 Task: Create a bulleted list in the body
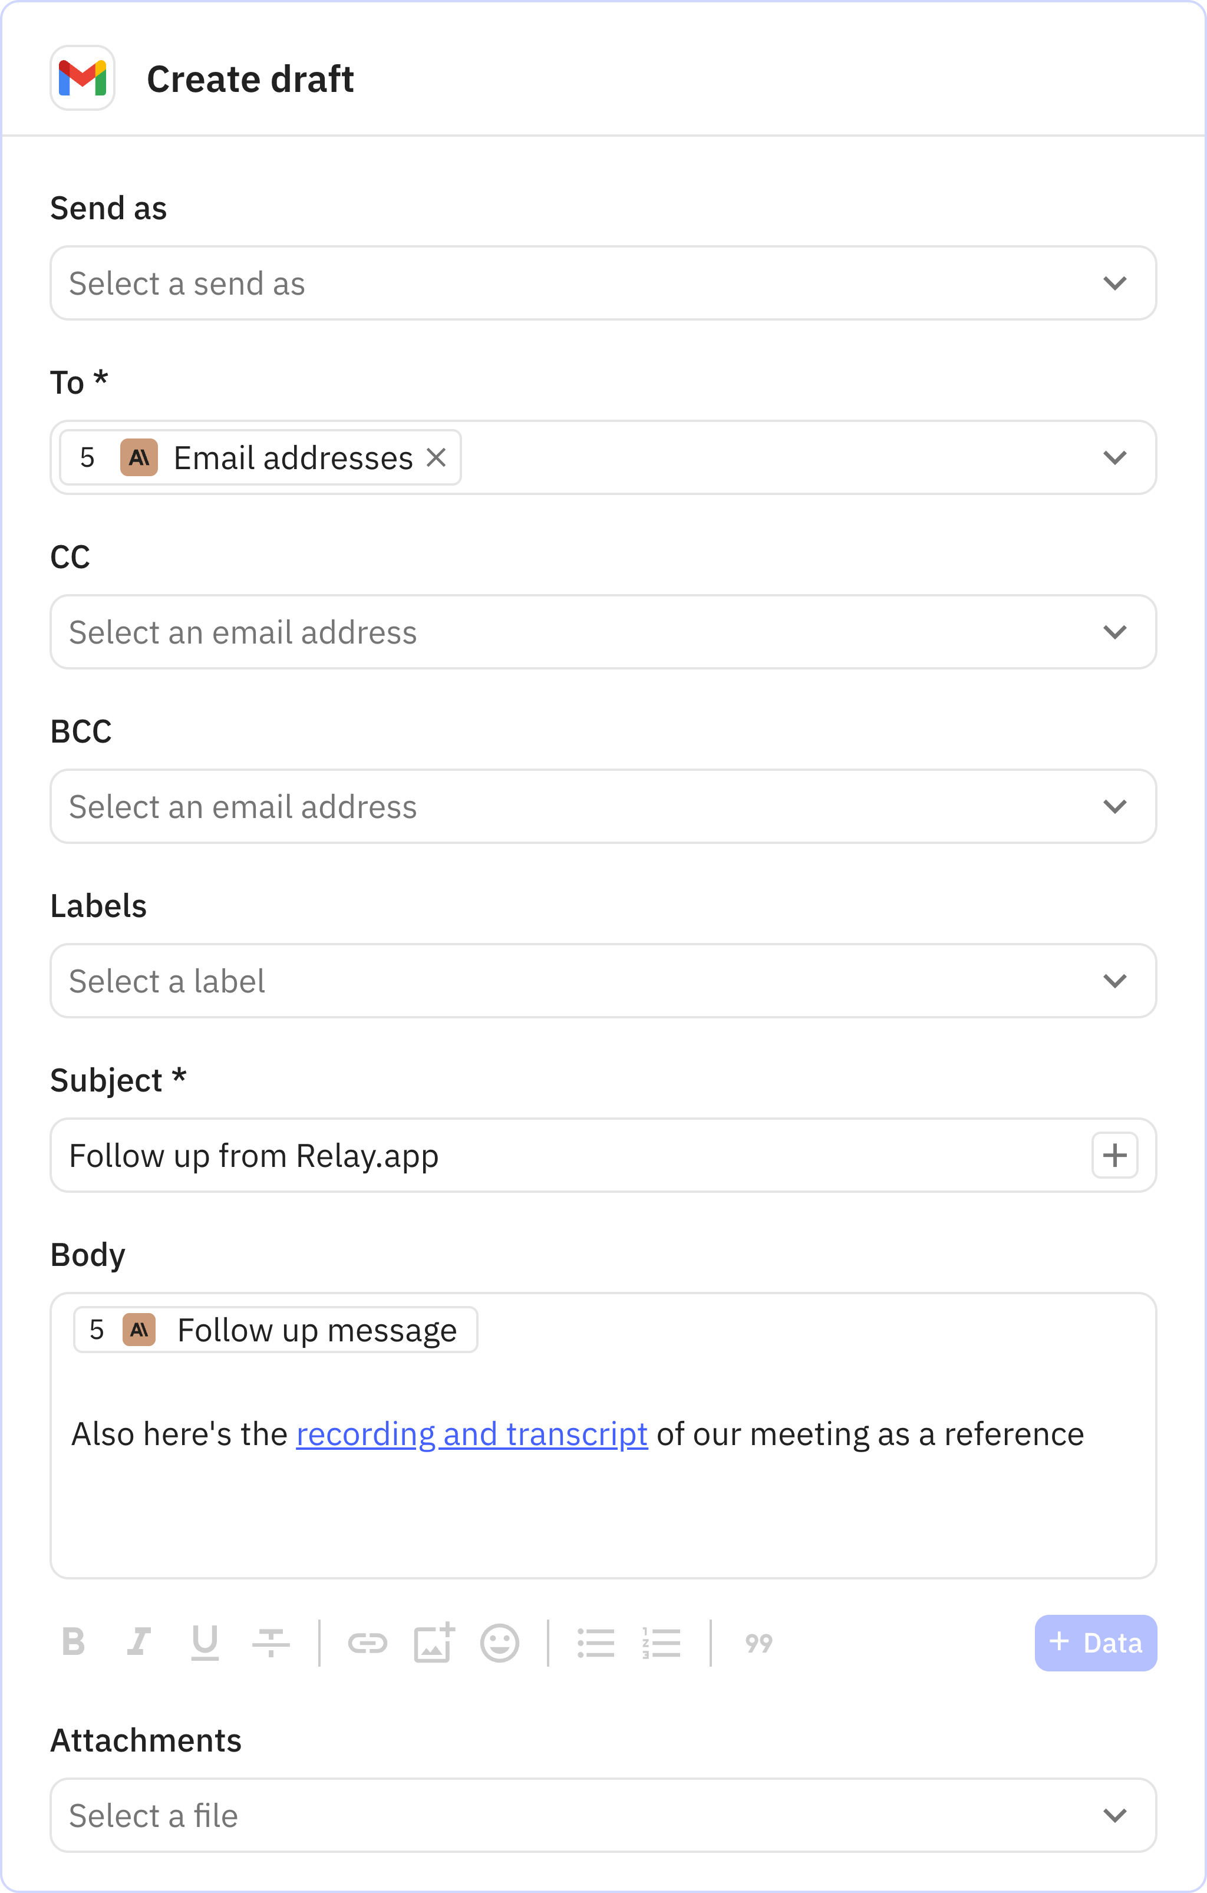tap(597, 1642)
